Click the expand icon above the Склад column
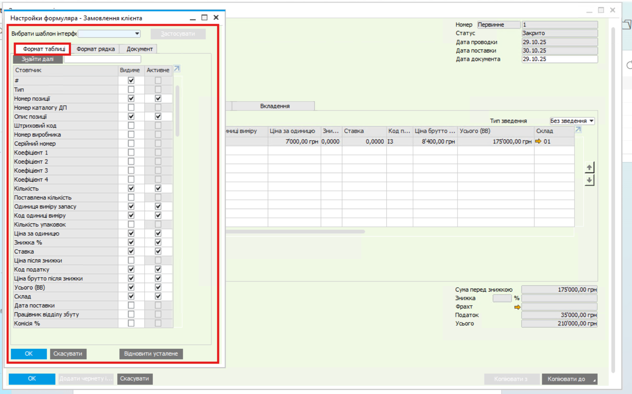Screen dimensions: 632x394 [x=578, y=130]
